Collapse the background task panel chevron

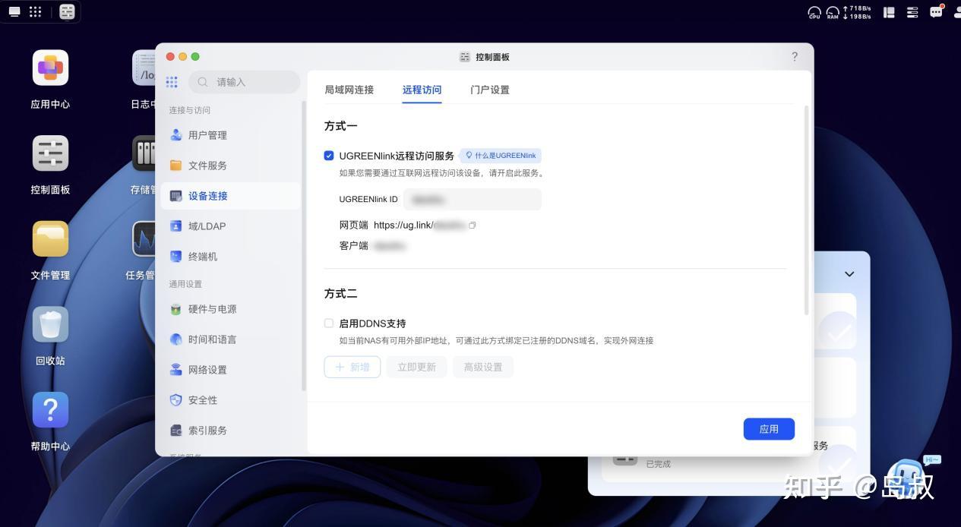point(849,274)
